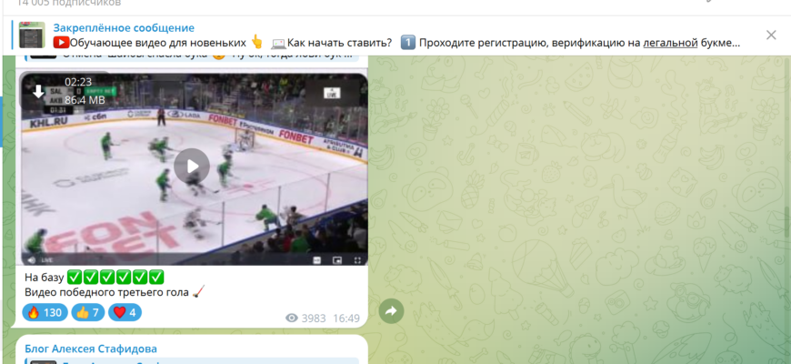Click the LIVE badge in the video's top corner
This screenshot has height=364, width=791.
coord(332,93)
